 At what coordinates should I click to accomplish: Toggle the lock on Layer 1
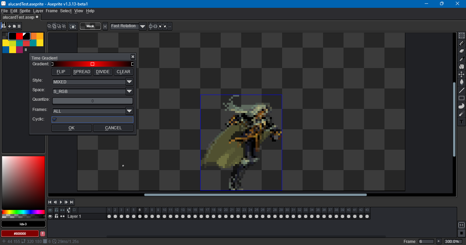[x=56, y=216]
